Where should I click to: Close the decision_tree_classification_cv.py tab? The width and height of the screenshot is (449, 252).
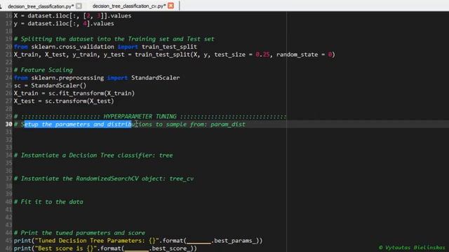(x=171, y=6)
